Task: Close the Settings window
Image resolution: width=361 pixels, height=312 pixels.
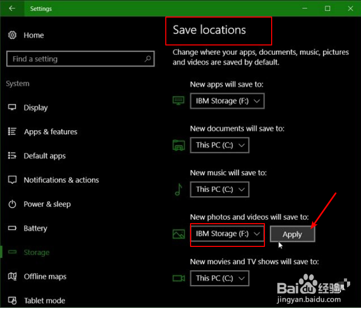Action: [350, 8]
